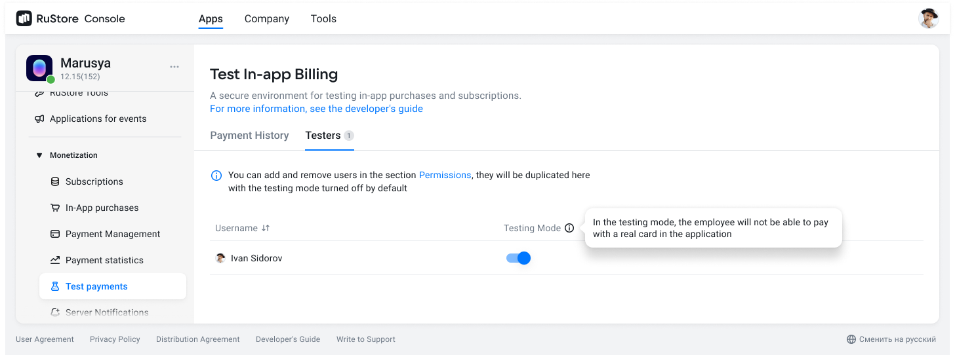Screen dimensions: 955x355
Task: Open the developer's guide link under the heading
Action: (316, 109)
